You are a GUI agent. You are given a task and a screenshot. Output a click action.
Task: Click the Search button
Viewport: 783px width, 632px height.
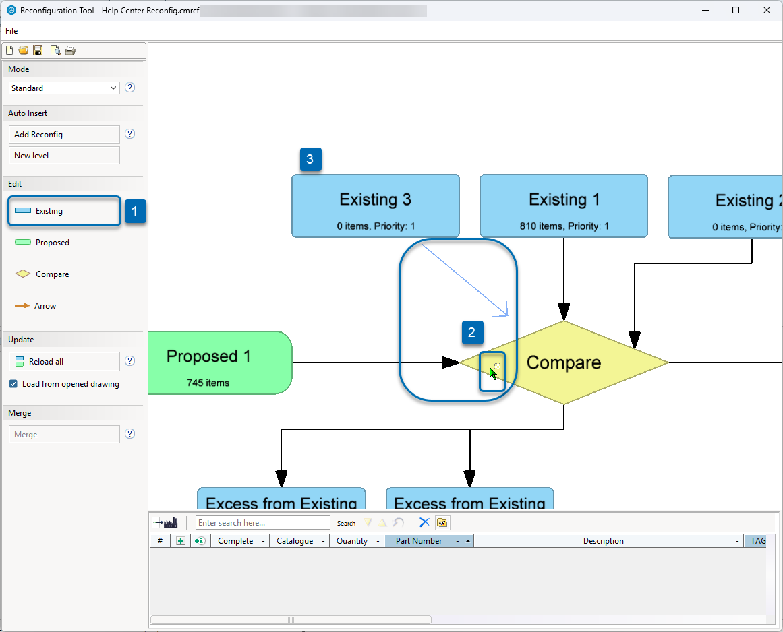tap(346, 523)
